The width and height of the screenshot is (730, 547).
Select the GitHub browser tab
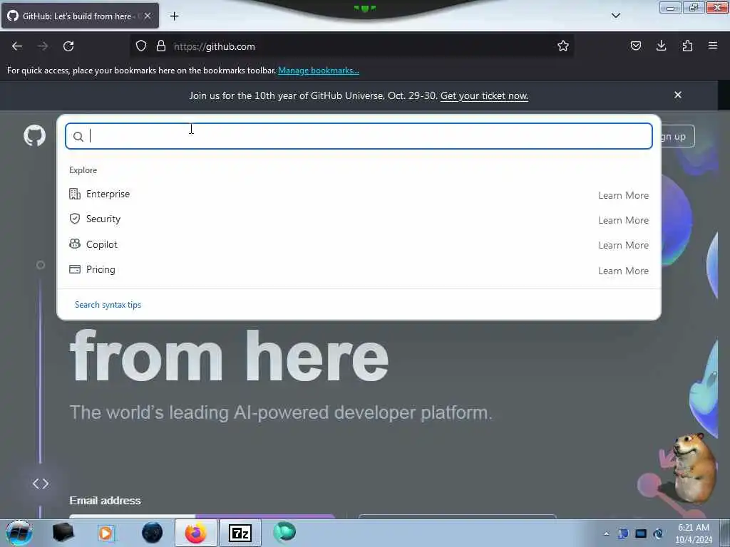(x=80, y=16)
